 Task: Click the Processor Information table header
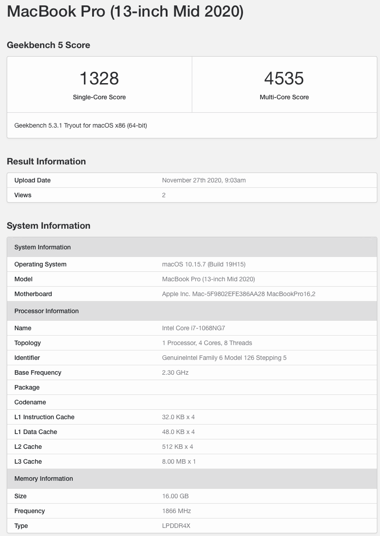point(192,311)
